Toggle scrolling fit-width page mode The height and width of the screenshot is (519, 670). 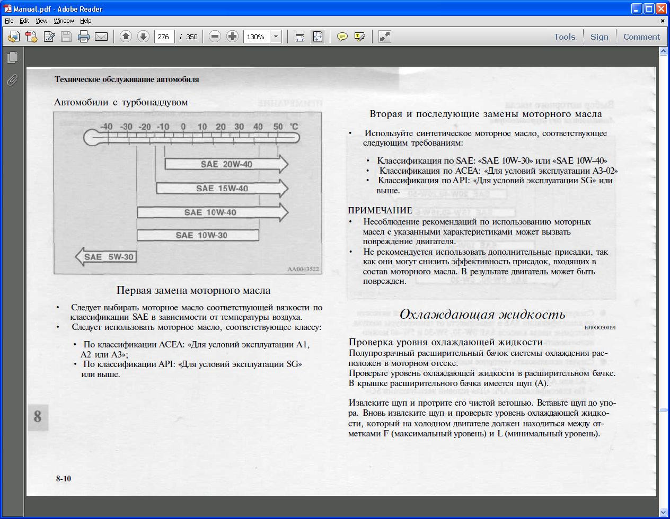[x=299, y=37]
